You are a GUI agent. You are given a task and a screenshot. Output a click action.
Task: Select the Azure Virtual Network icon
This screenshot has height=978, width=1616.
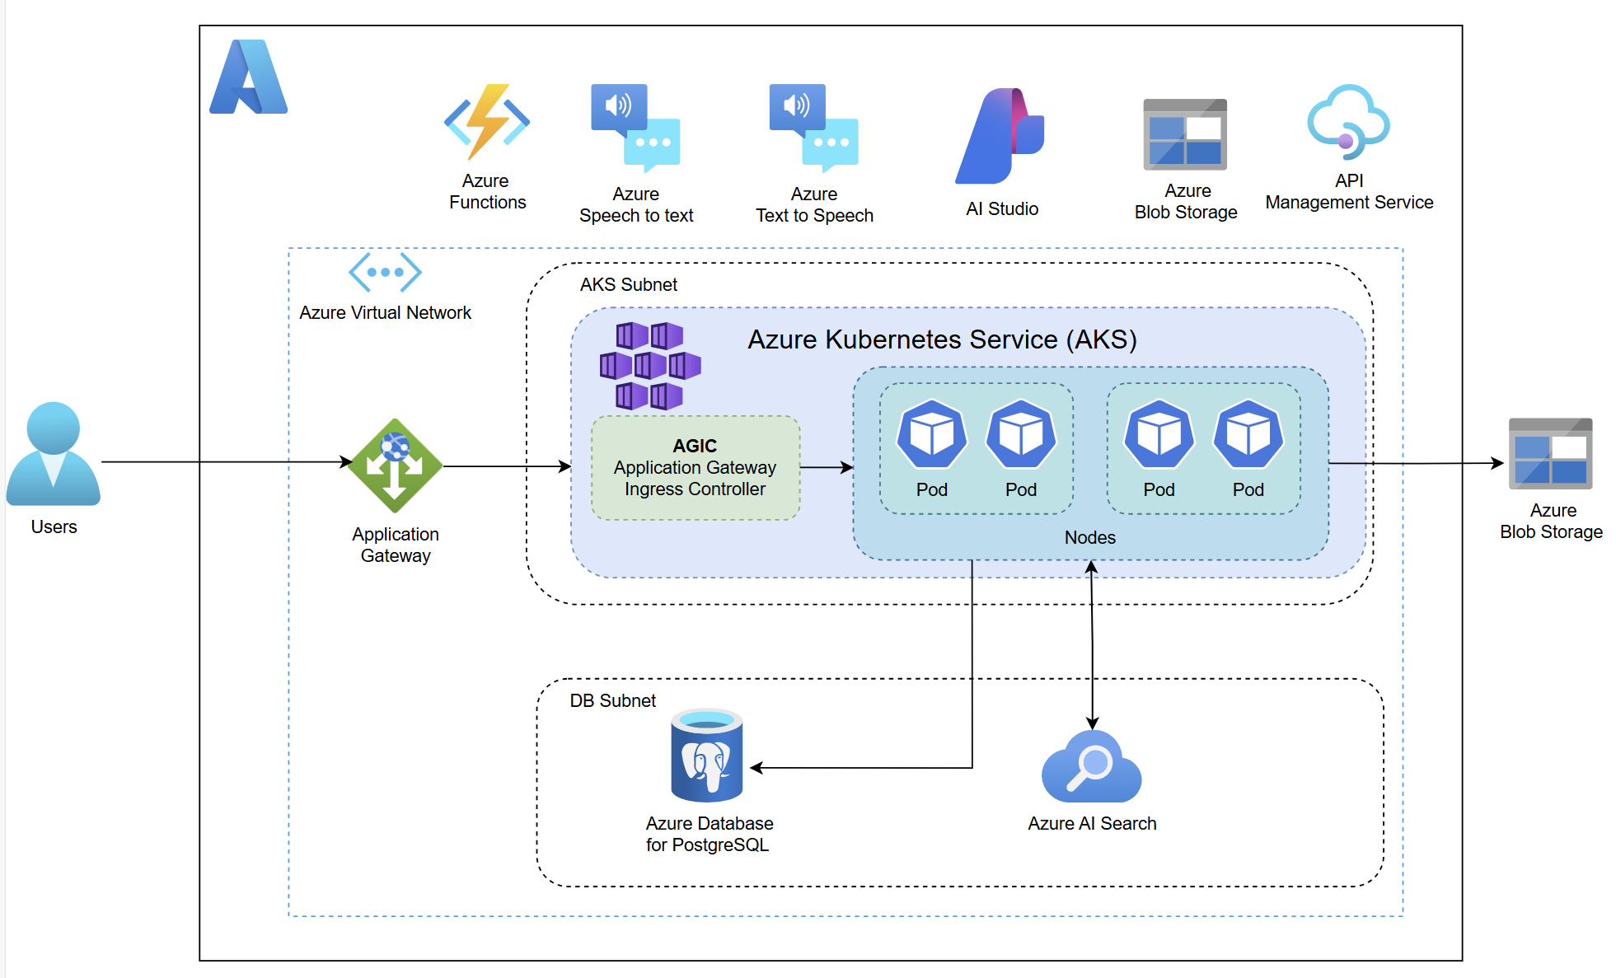coord(385,272)
